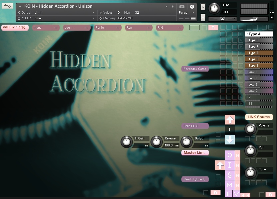Toggle first checkbox under Pan knob
277x199 pixels.
click(x=247, y=161)
